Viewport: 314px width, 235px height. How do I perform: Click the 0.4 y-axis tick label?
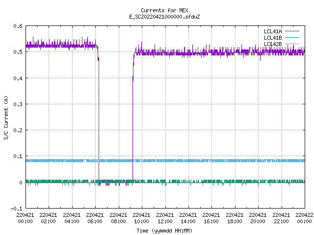[x=18, y=78]
